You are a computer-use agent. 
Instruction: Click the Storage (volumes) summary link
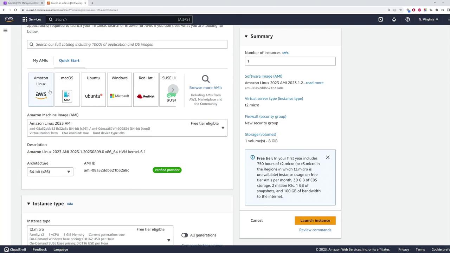[261, 134]
